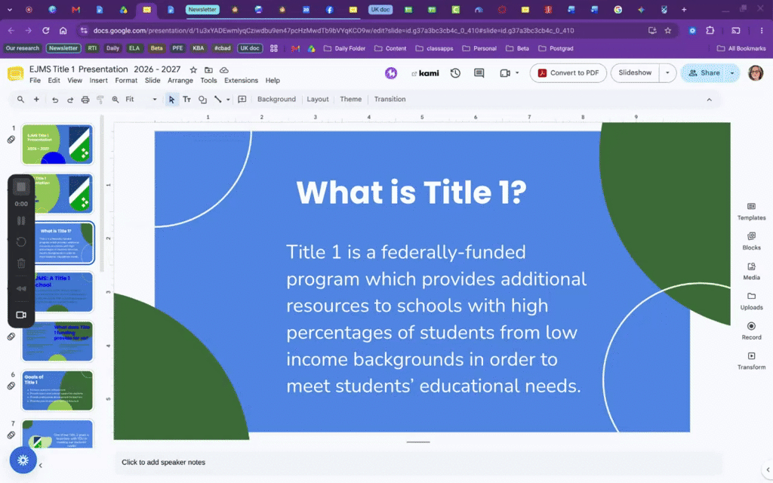The width and height of the screenshot is (773, 483).
Task: Hide the menus with collapse arrow
Action: (x=709, y=100)
